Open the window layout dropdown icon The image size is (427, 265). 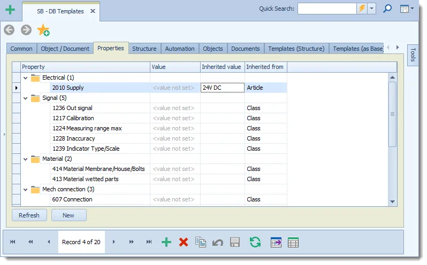(407, 9)
